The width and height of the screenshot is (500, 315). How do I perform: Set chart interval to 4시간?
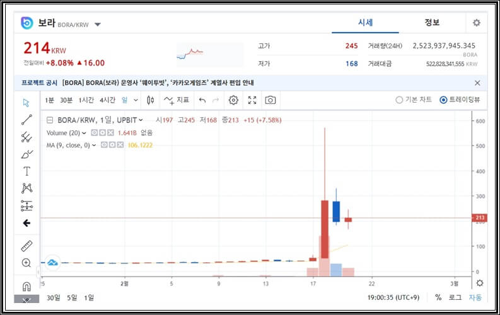point(107,100)
